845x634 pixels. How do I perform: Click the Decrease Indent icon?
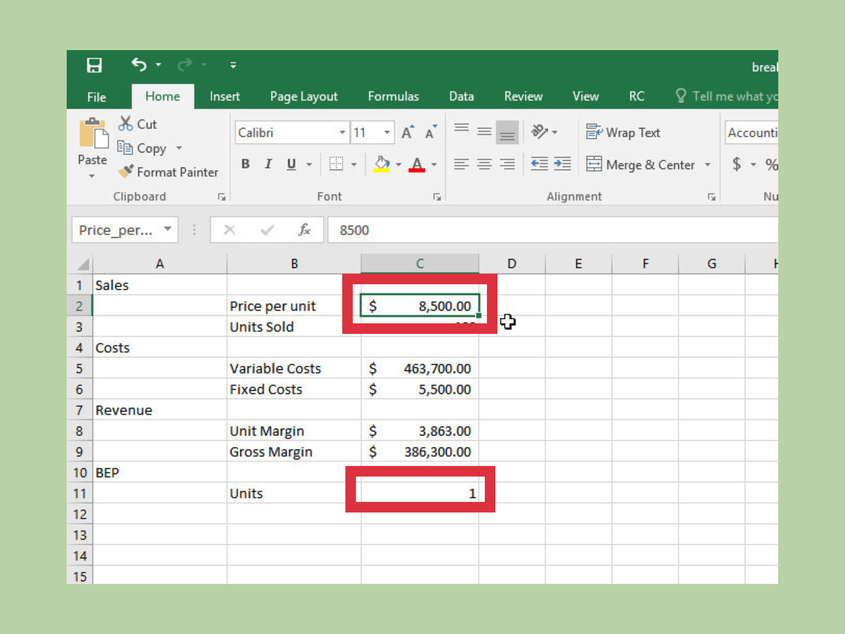[x=539, y=164]
